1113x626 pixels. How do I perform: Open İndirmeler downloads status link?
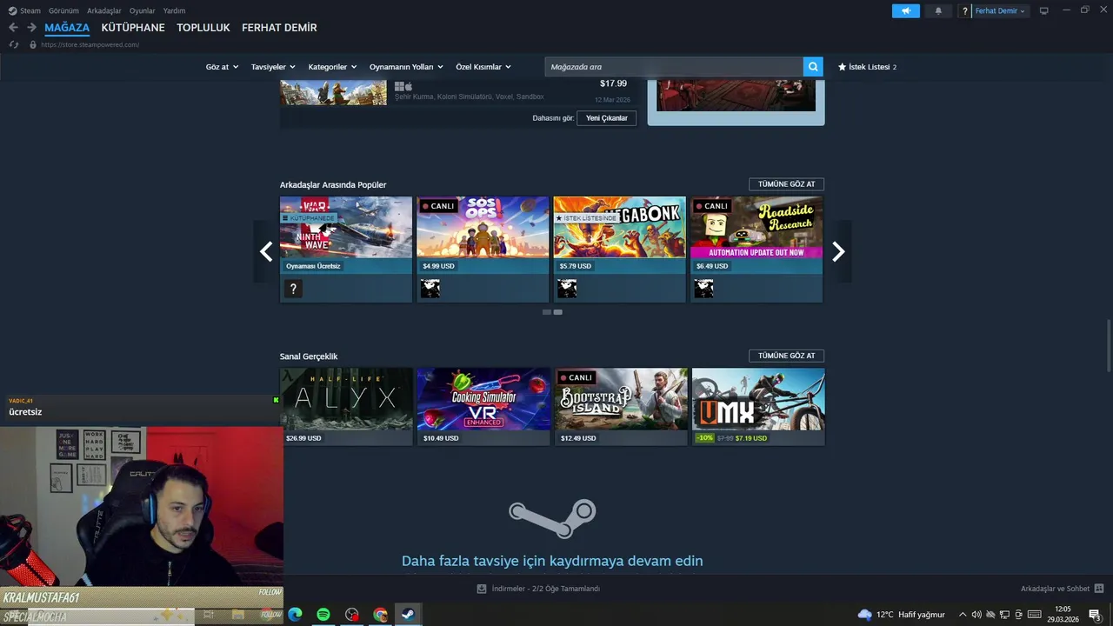tap(545, 589)
